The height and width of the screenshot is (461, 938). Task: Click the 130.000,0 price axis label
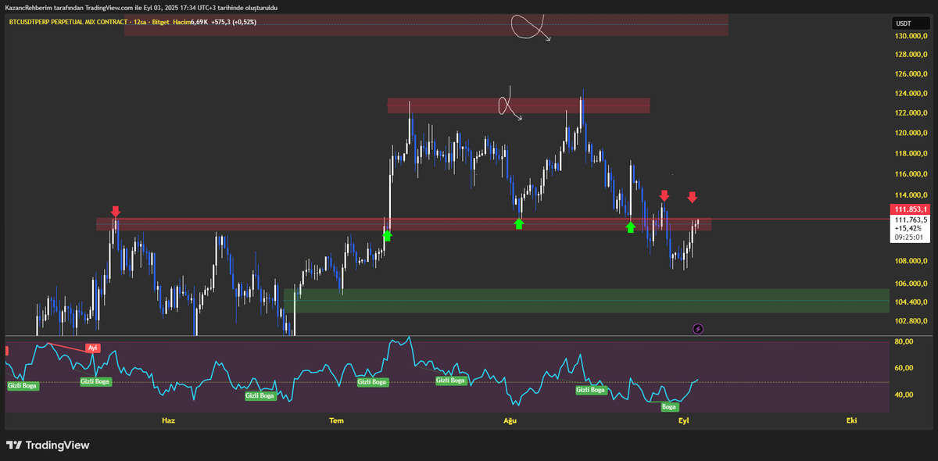(x=911, y=37)
